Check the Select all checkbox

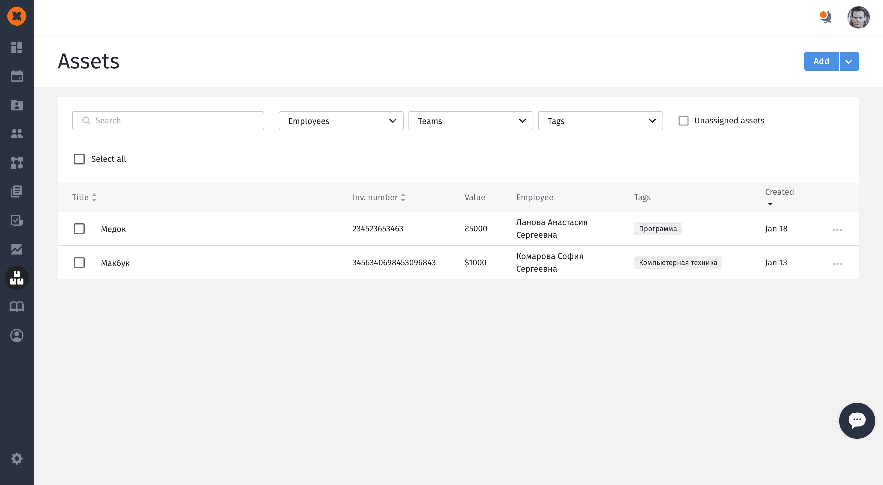click(79, 159)
